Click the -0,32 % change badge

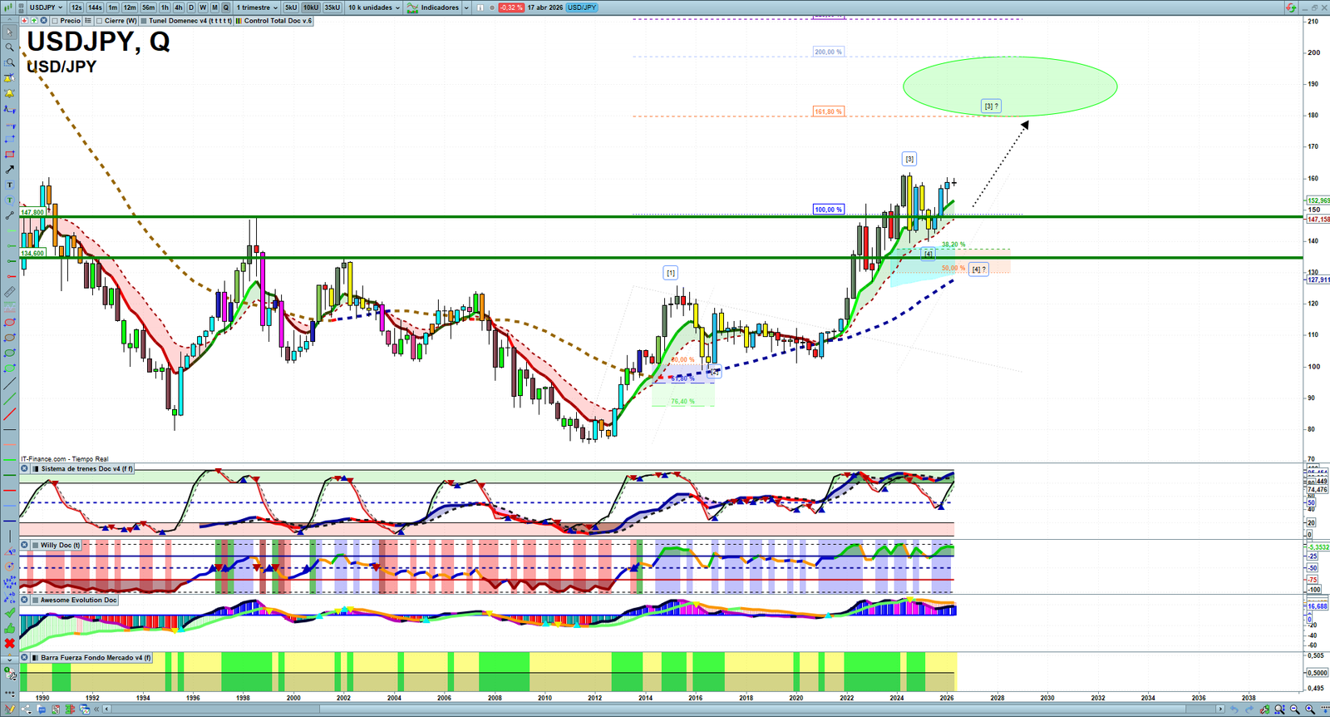click(511, 7)
